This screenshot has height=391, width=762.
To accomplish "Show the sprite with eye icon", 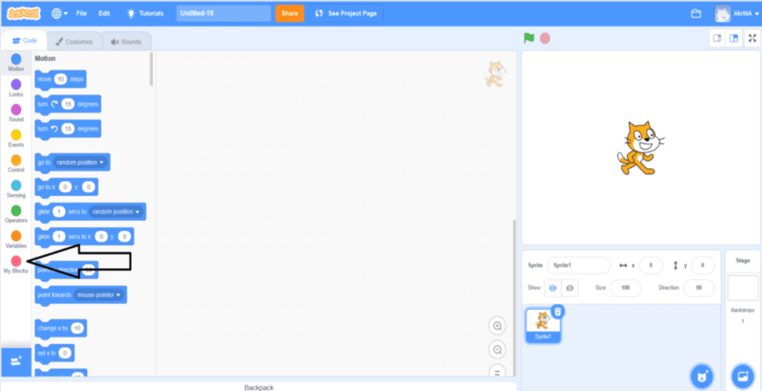I will (553, 288).
